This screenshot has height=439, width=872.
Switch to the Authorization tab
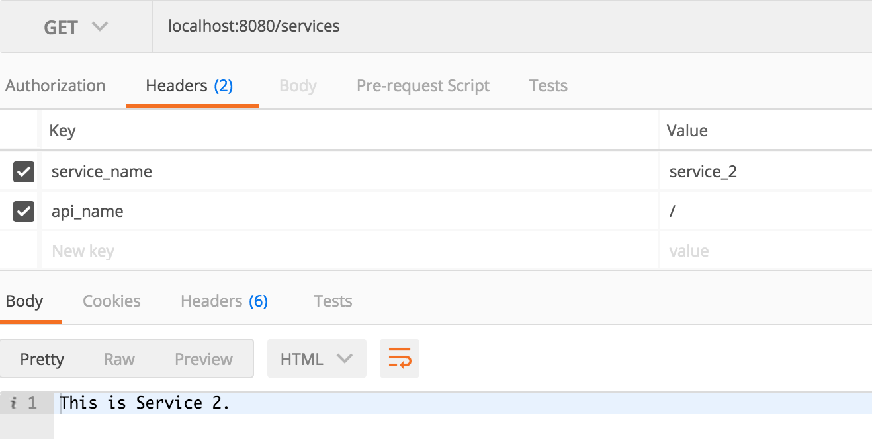click(x=56, y=86)
